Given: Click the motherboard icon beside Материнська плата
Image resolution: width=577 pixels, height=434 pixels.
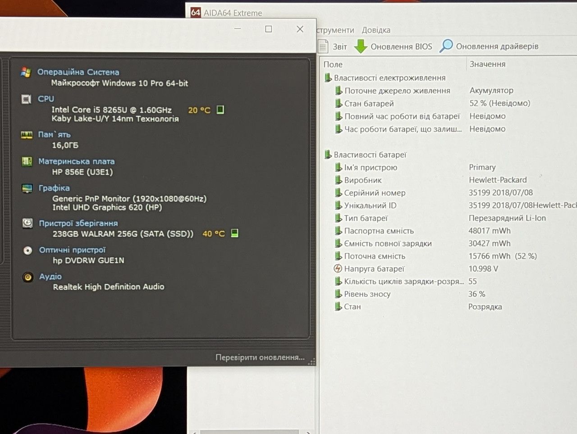Looking at the screenshot, I should 27,161.
